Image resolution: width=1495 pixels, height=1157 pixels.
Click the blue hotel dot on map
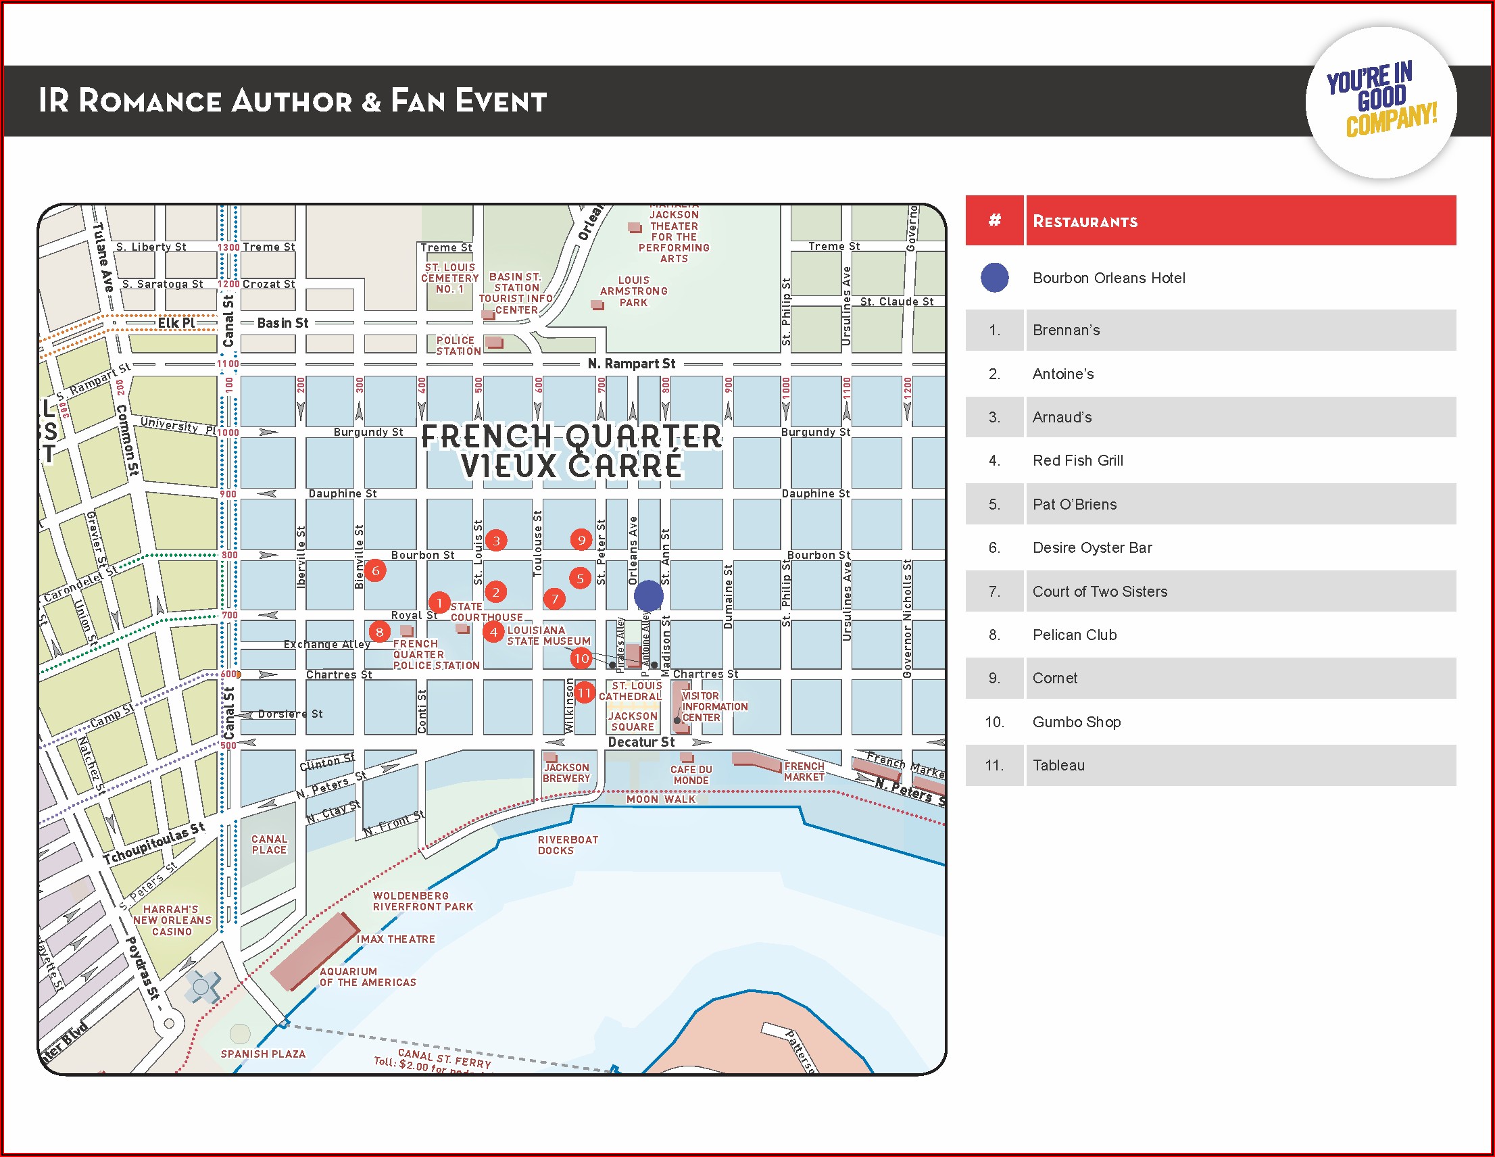tap(648, 595)
